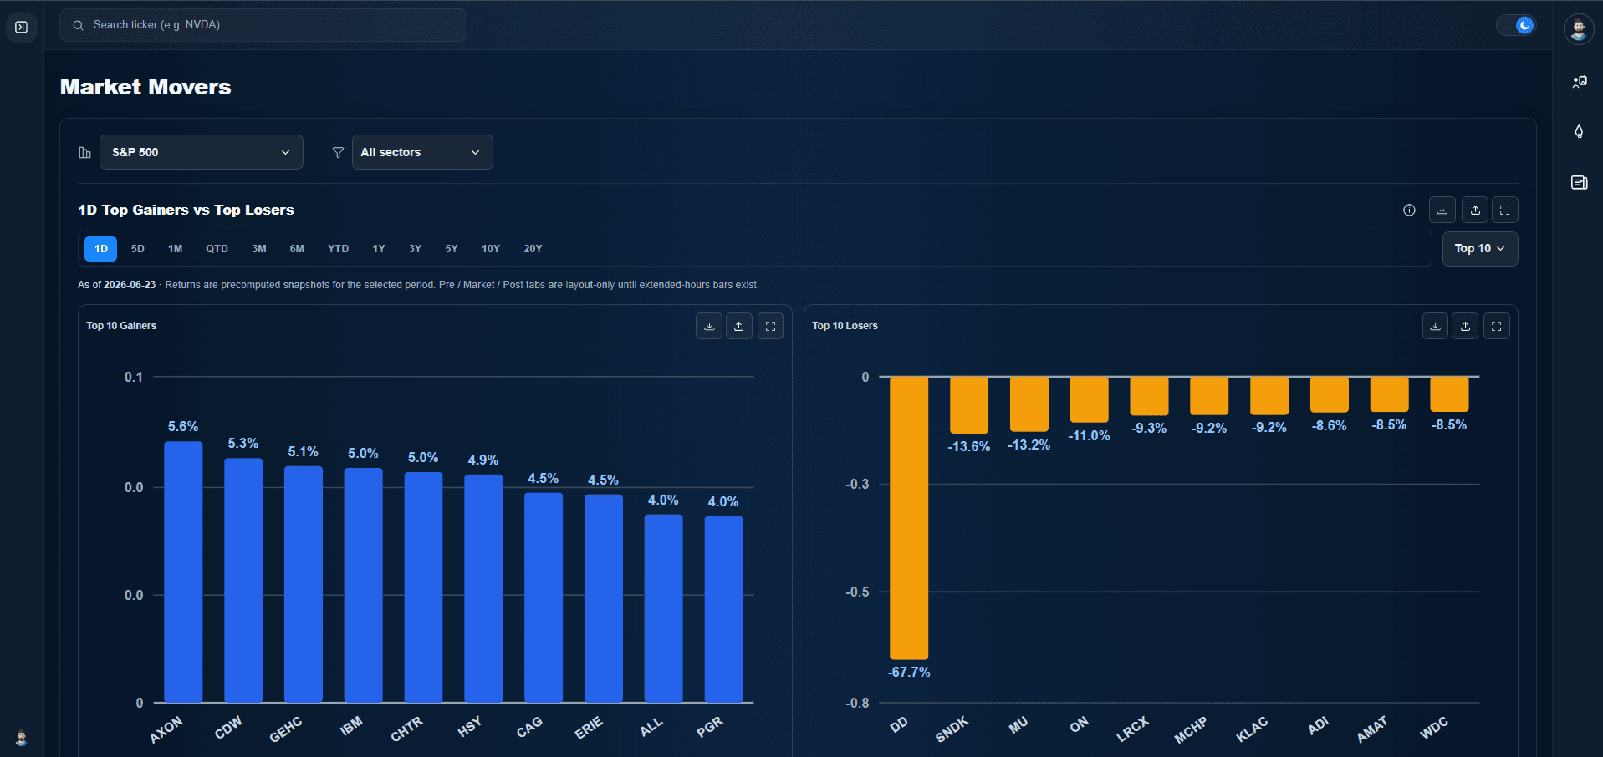Click the -11.0% value label for ON
Screen dimensions: 1603x757
(1090, 436)
